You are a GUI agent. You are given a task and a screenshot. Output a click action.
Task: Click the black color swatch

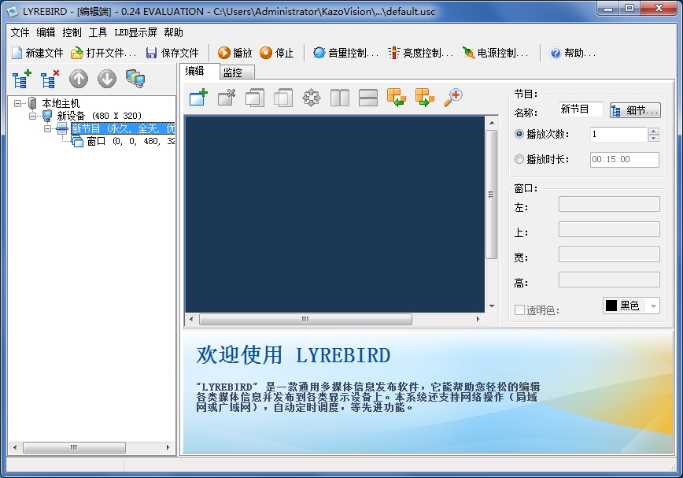tap(611, 306)
